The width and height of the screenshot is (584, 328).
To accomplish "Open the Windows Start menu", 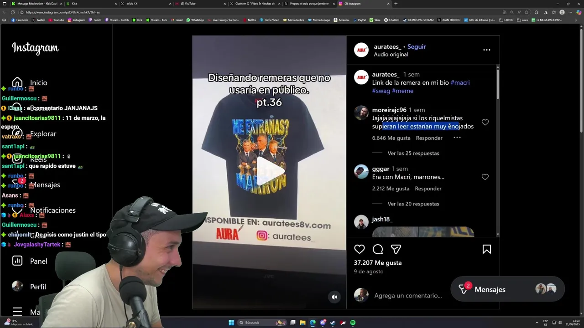I will [231, 323].
